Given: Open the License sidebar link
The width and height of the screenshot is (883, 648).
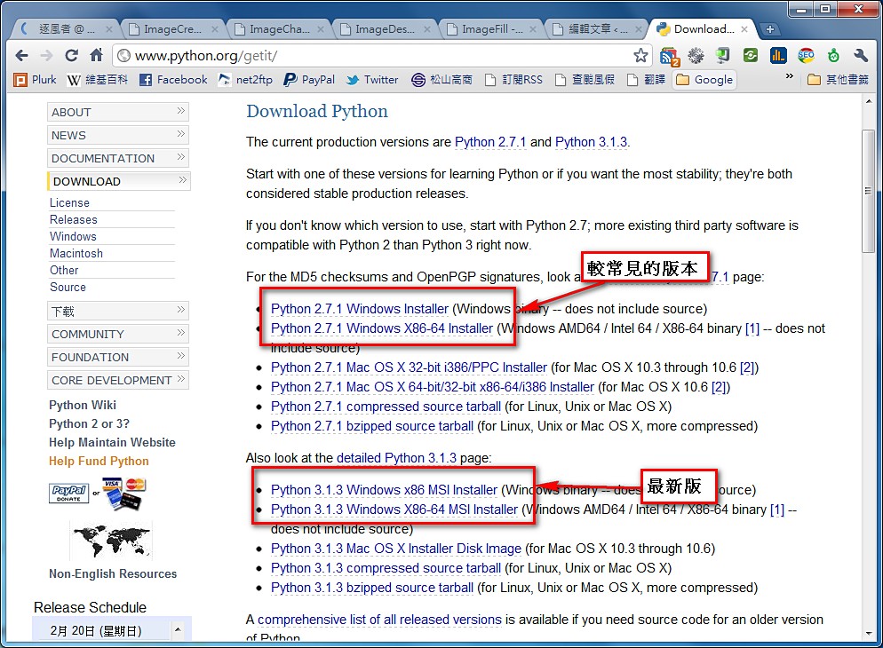Looking at the screenshot, I should click(69, 202).
